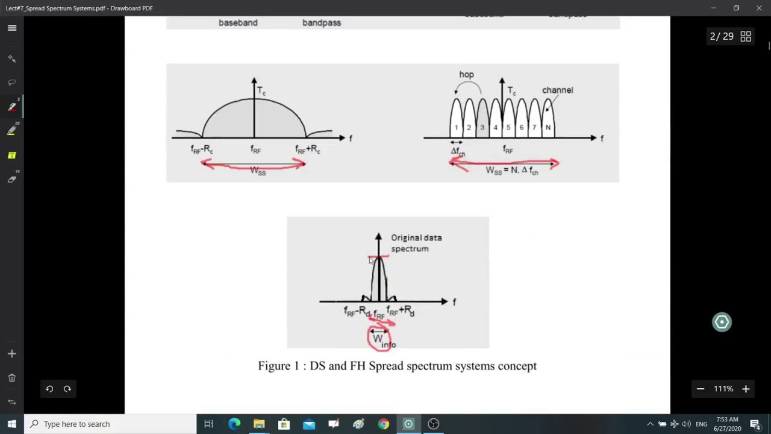Zoom out with the minus button
The width and height of the screenshot is (771, 434).
701,389
